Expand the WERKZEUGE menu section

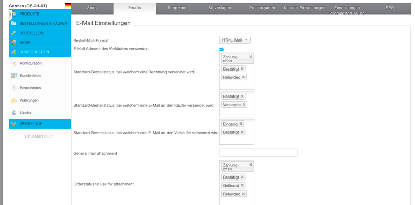click(40, 124)
